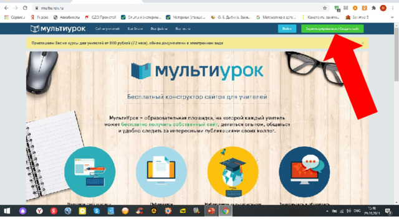Expand hidden bookmarks with the chevron
The width and height of the screenshot is (399, 224).
tap(392, 17)
